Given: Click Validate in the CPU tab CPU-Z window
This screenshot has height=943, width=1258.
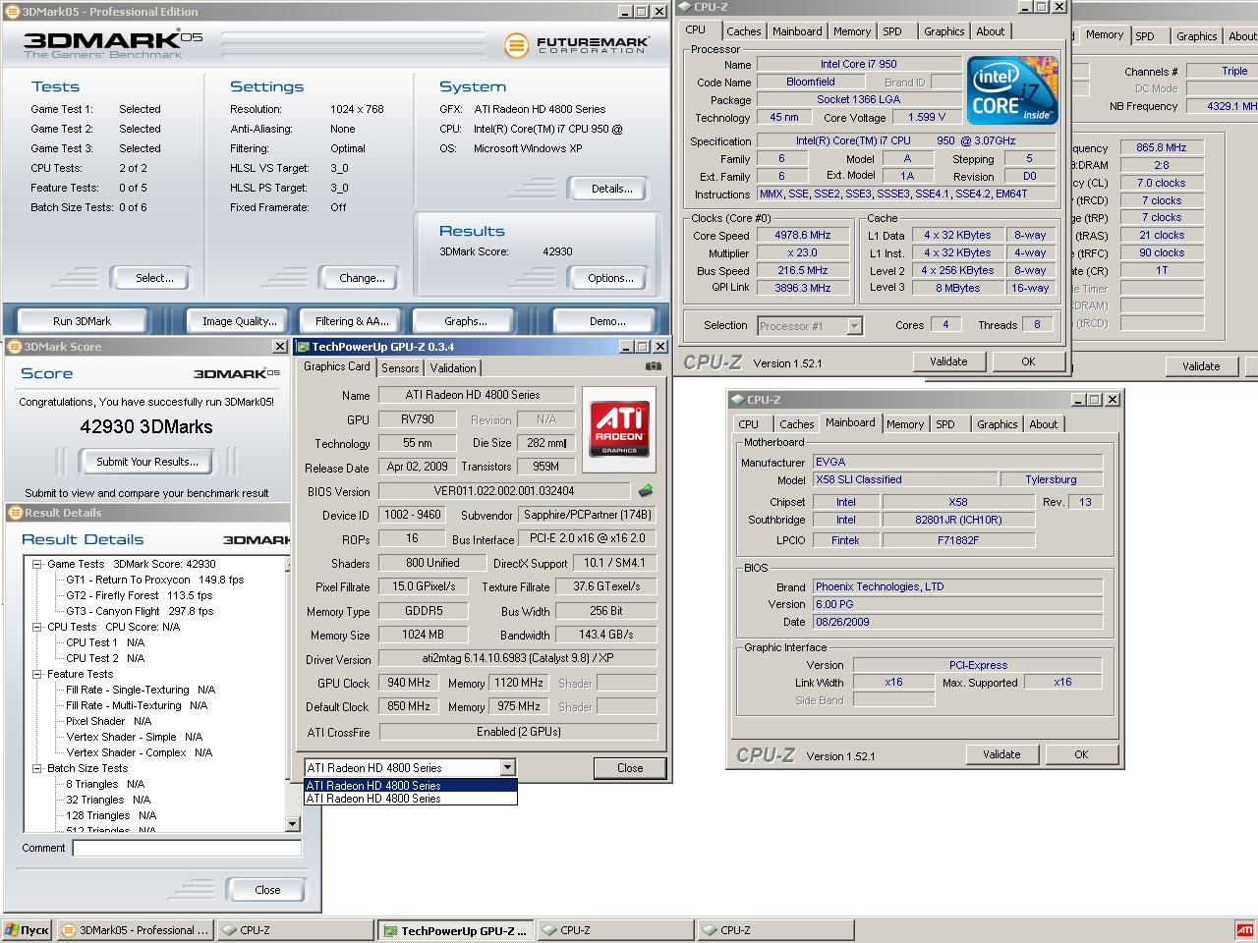Looking at the screenshot, I should pos(948,361).
